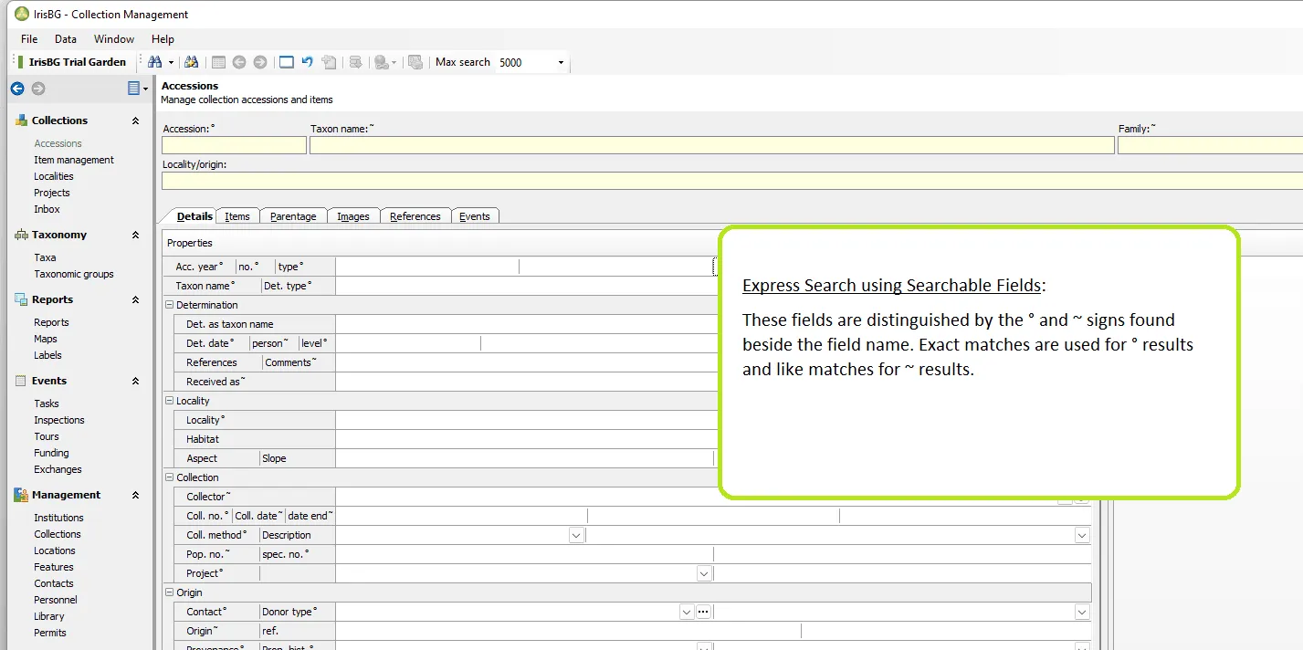Open the Max search dropdown

pos(561,63)
